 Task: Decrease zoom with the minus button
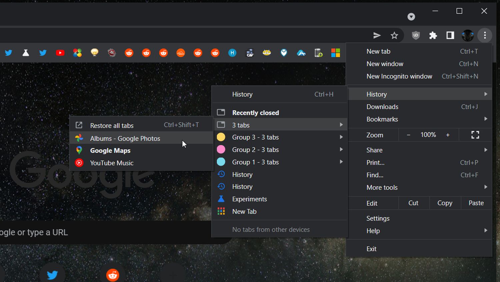tap(408, 135)
